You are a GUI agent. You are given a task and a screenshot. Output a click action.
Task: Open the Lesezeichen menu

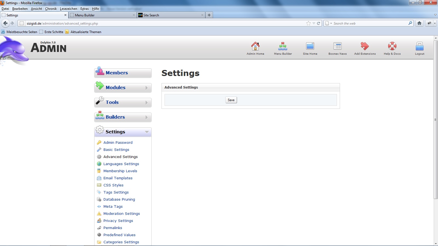pos(68,9)
